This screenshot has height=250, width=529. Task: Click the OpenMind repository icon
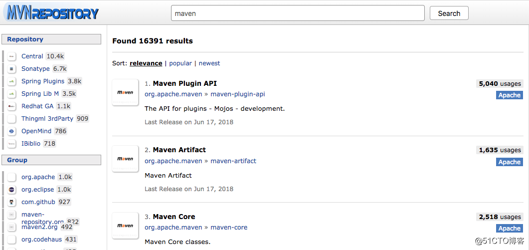coord(12,131)
